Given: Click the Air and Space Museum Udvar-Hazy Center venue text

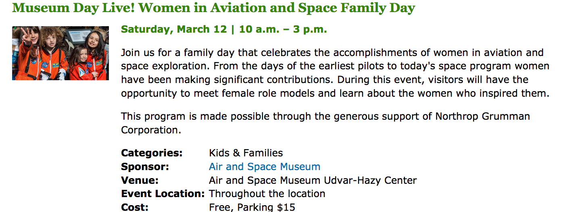Looking at the screenshot, I should 313,180.
